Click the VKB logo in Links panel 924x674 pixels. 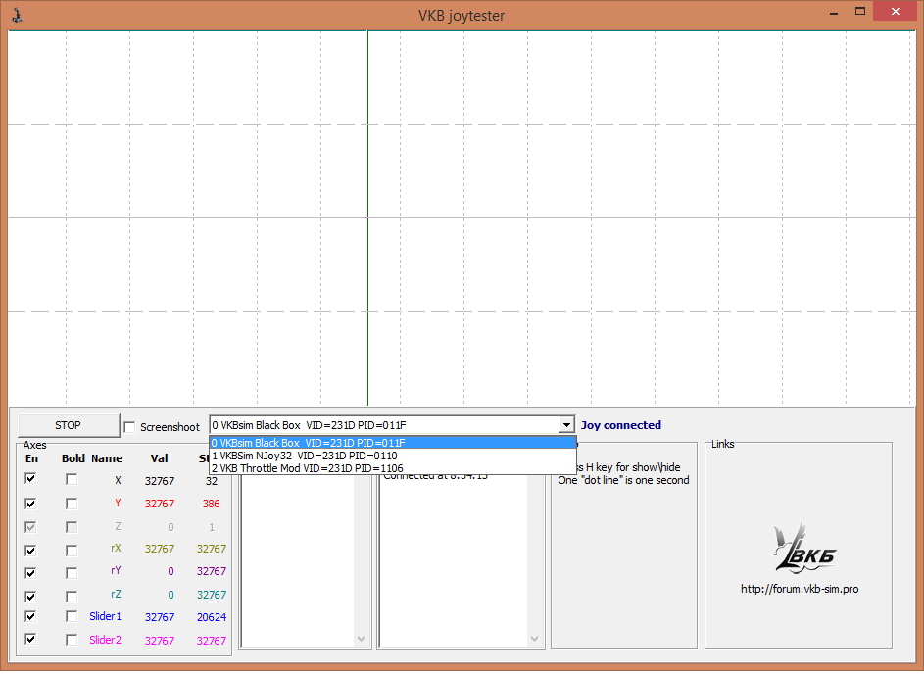point(798,551)
